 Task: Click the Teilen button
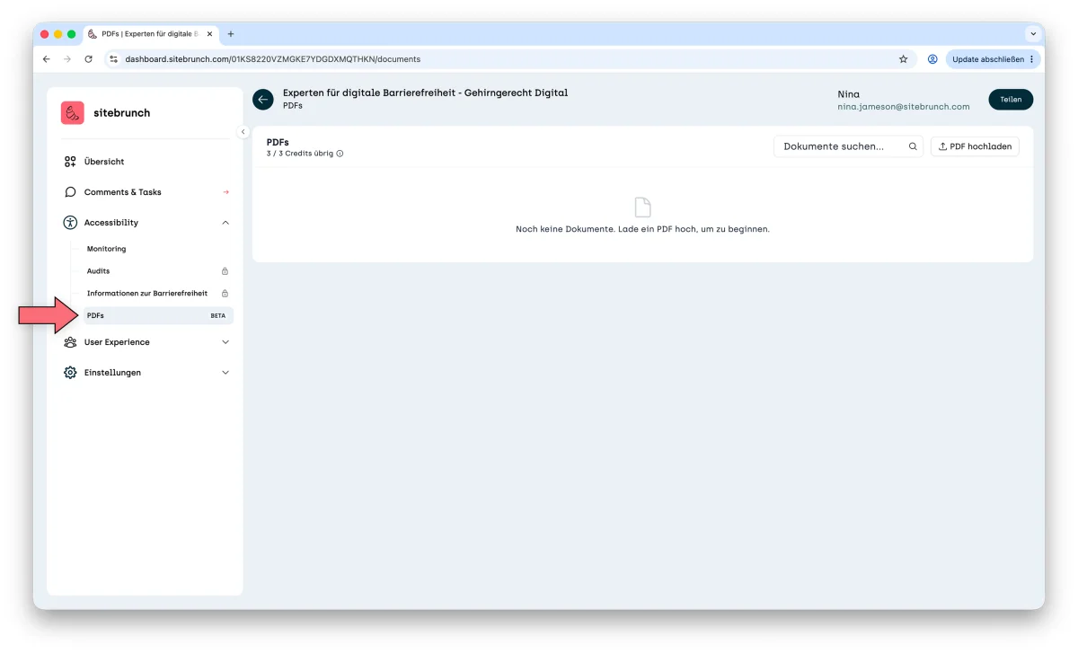pyautogui.click(x=1011, y=100)
